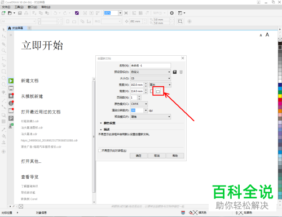
Task: Click the Treat as filled property bar icon
Action: tap(180, 21)
